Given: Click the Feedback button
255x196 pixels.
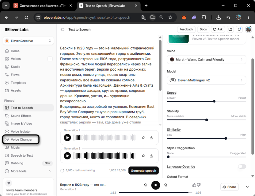Looking at the screenshot, I should point(186,29).
